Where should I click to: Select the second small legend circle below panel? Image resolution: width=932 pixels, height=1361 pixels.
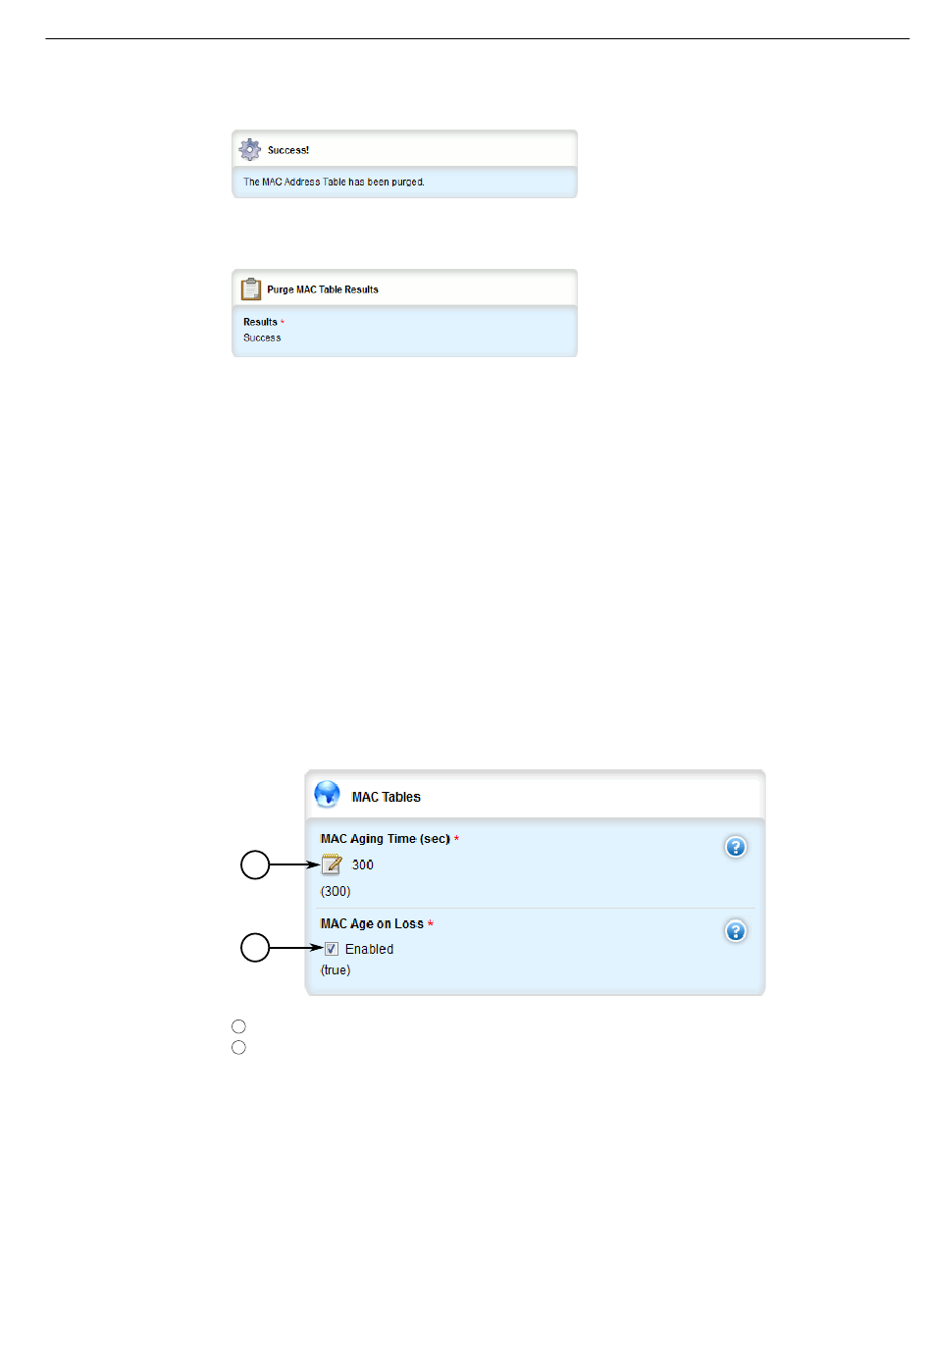tap(238, 1048)
